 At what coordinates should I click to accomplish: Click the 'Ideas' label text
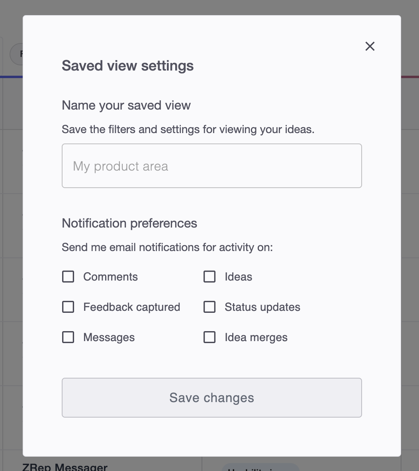pyautogui.click(x=238, y=277)
